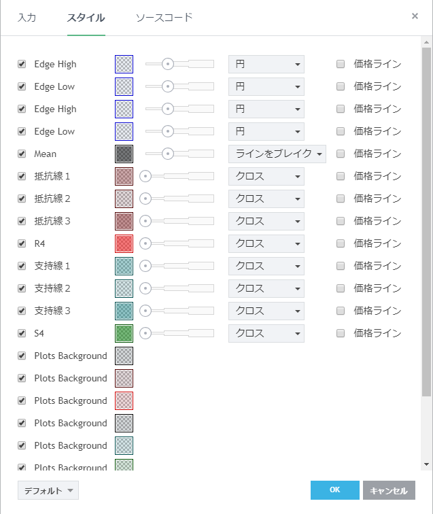Open the ラインをブレイク style dropdown for Mean
Screen dimensions: 433x514
point(277,154)
